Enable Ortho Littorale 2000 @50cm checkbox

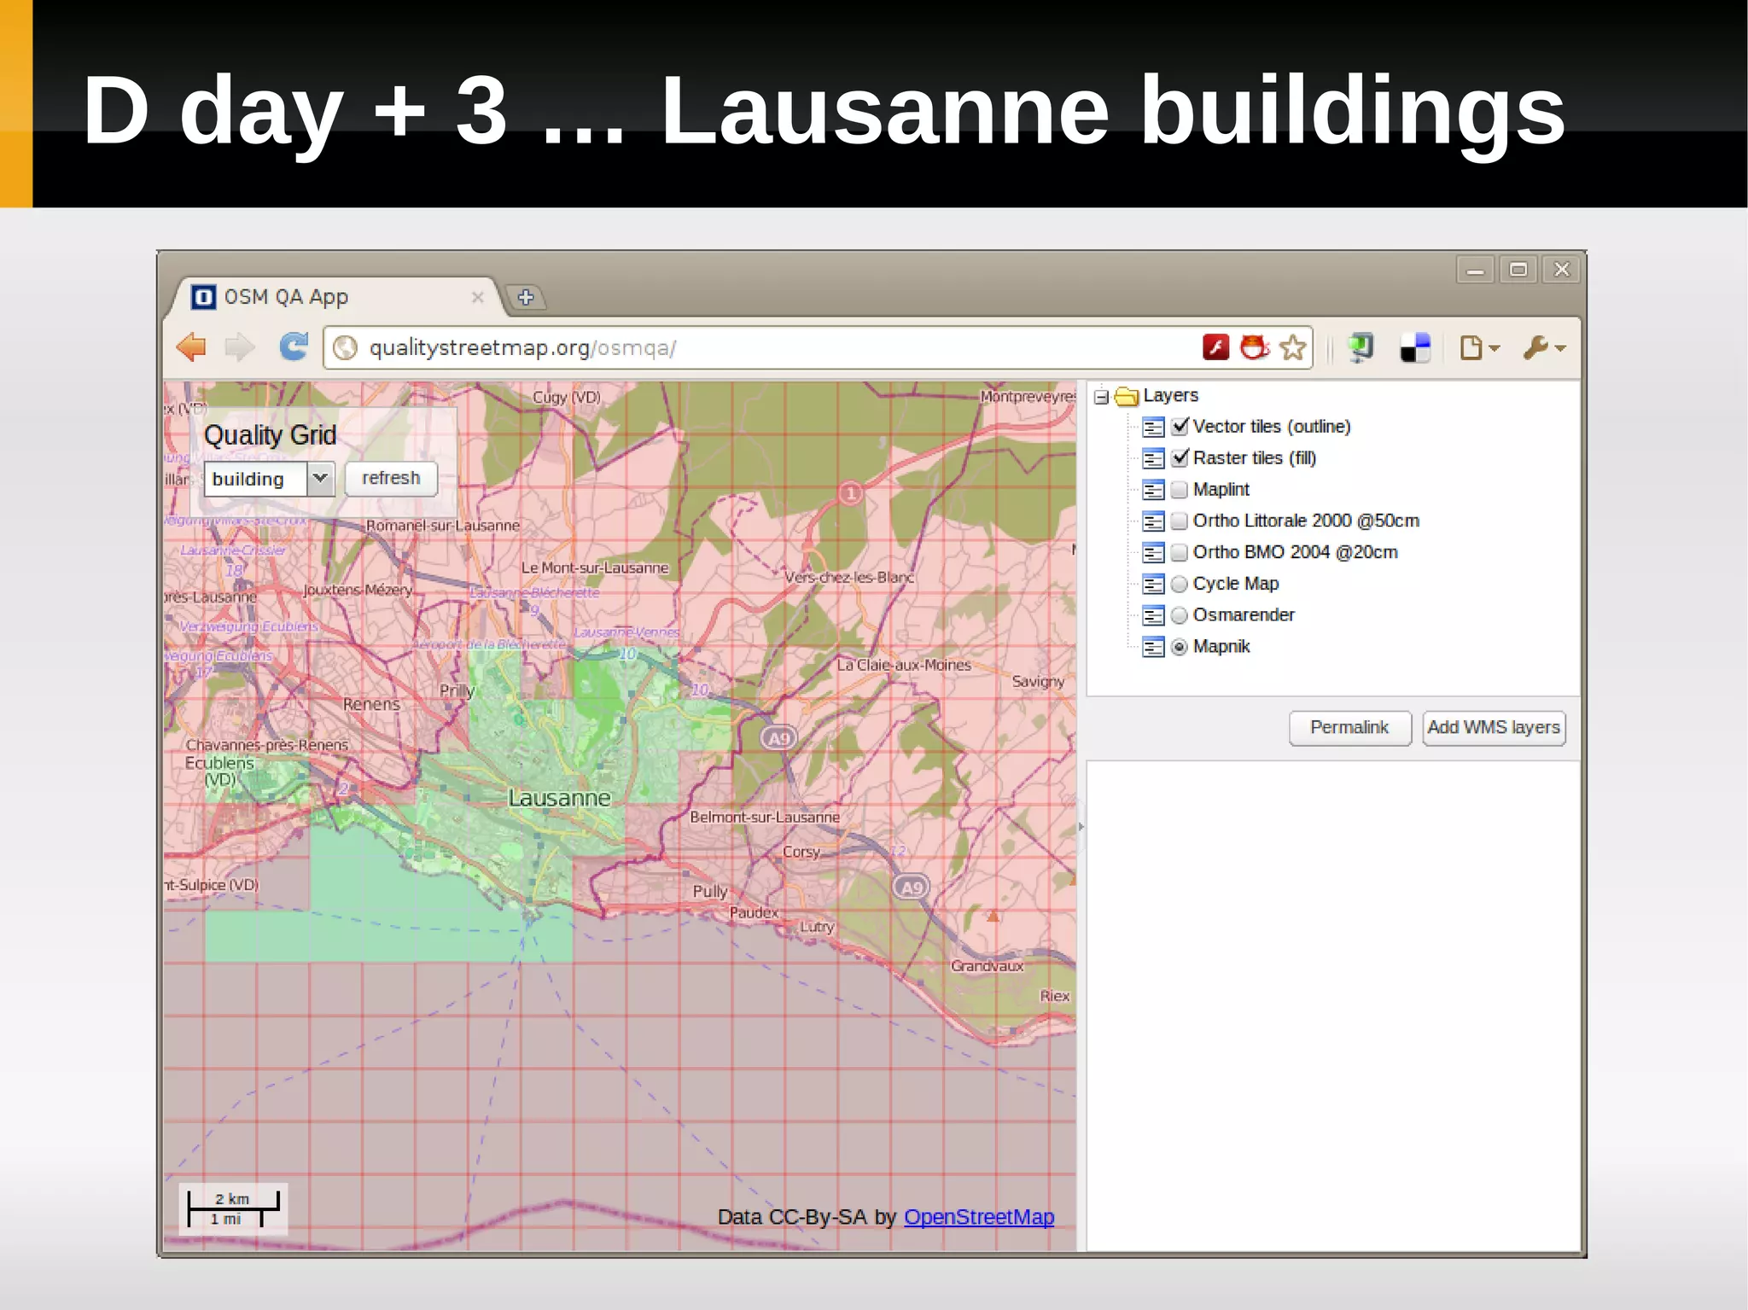pyautogui.click(x=1179, y=521)
